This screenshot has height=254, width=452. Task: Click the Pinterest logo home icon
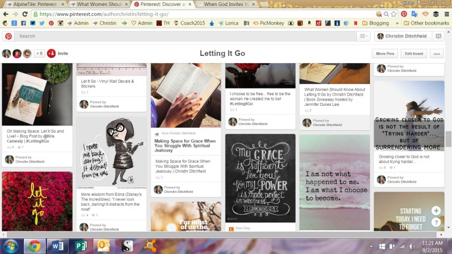pos(8,36)
